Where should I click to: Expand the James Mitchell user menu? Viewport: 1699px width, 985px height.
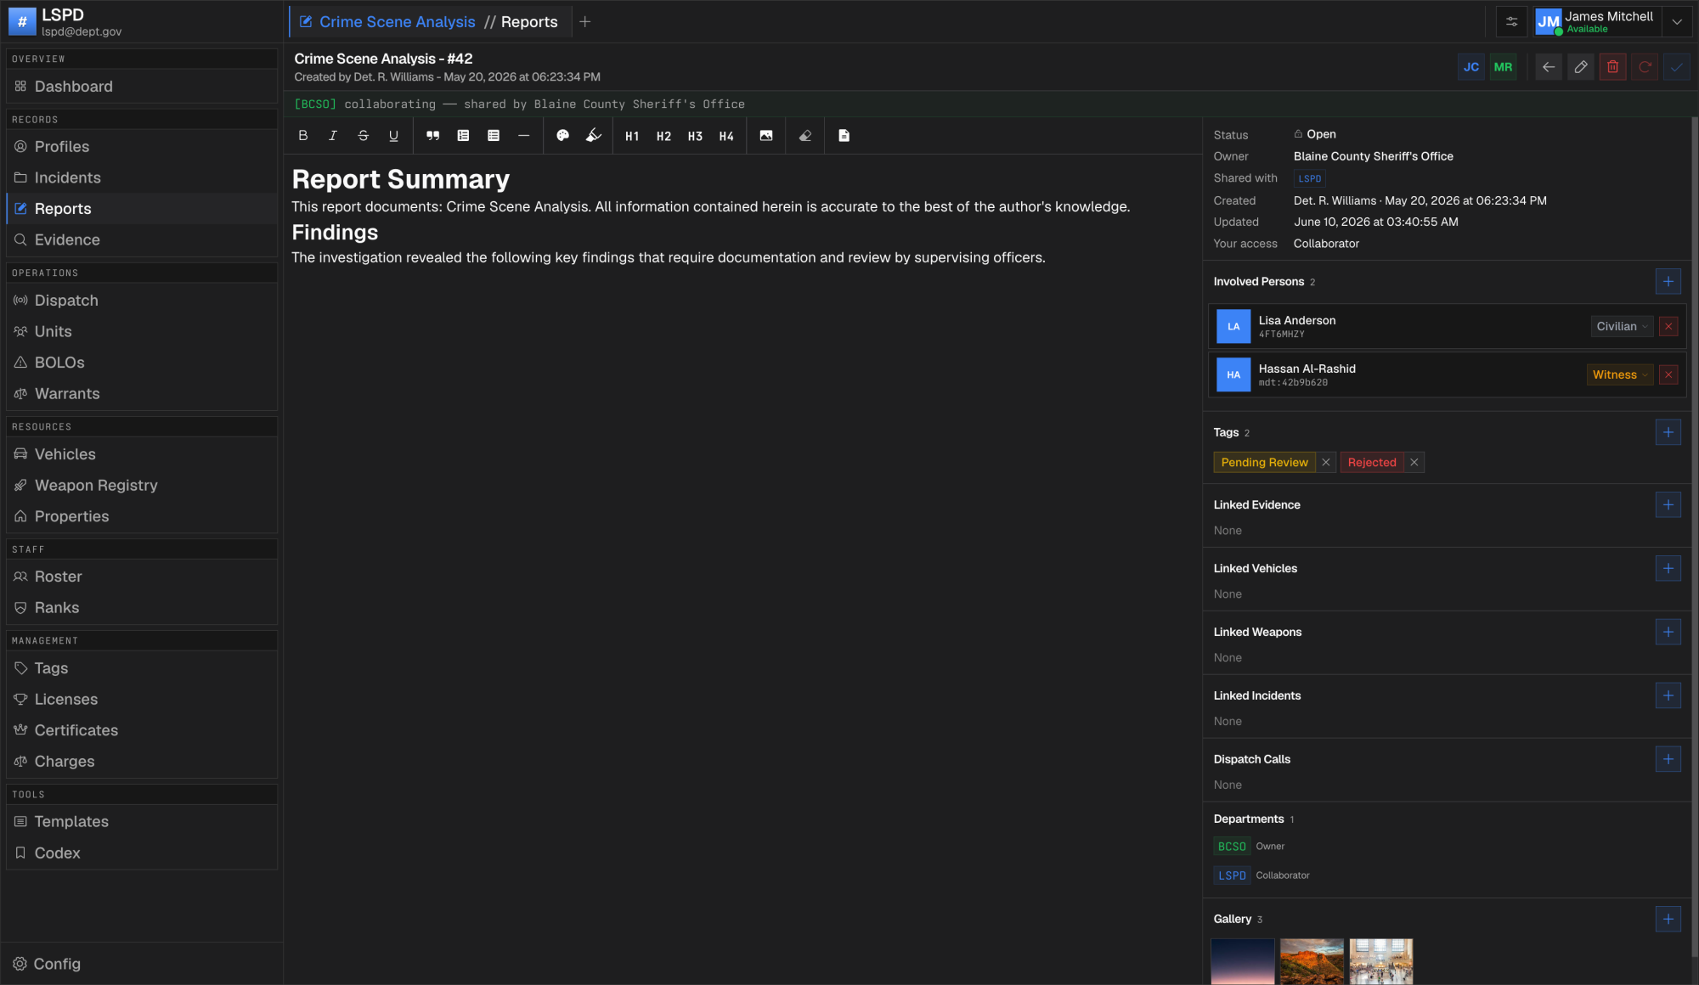tap(1677, 22)
